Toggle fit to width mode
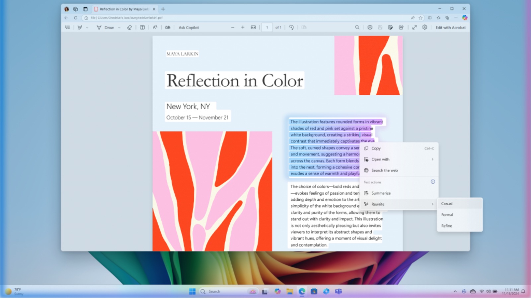The image size is (531, 299). coord(253,27)
